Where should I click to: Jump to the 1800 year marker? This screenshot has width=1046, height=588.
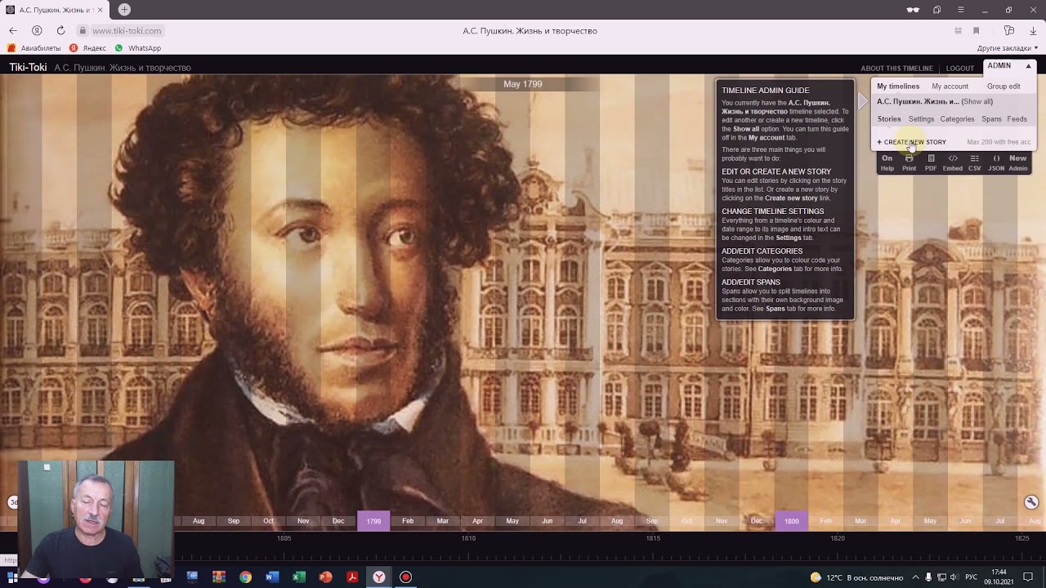coord(791,521)
